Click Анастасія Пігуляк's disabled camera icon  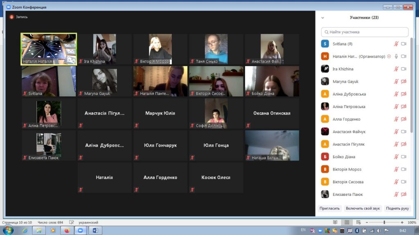[404, 144]
